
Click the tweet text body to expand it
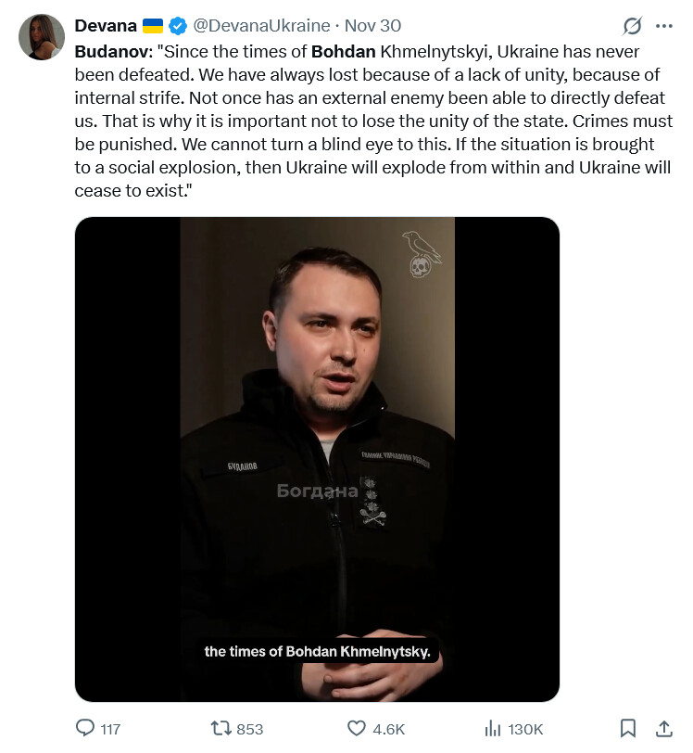373,121
